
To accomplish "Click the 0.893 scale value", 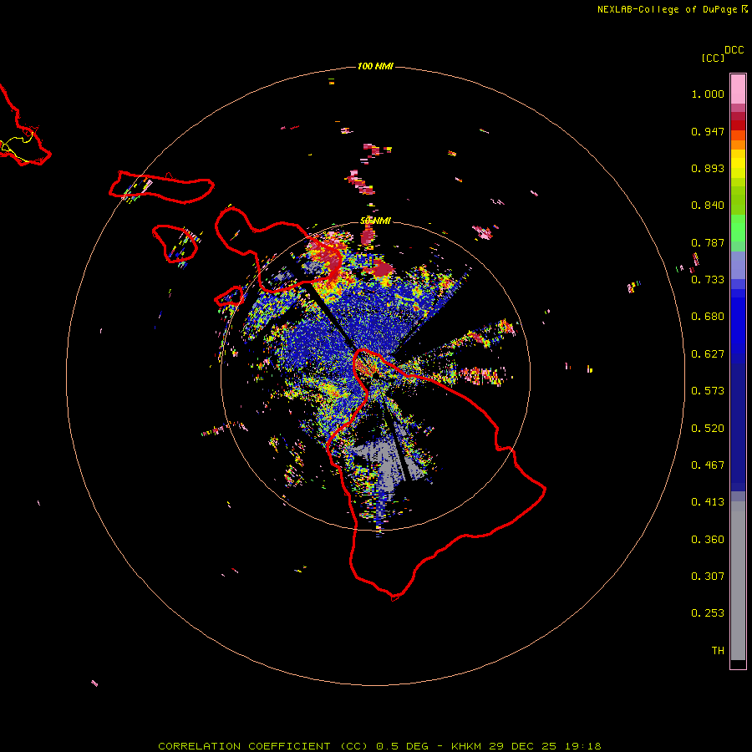I will pos(708,168).
